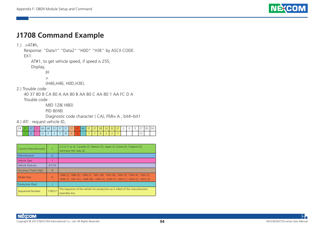Click the "W" cell below 57
Screen dimensions: 324x228
tap(66, 133)
